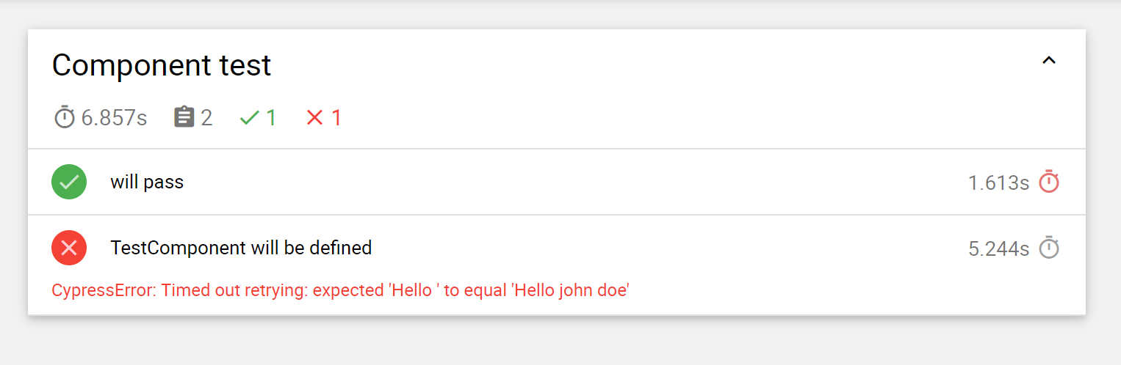Click the red failed X count icon
The image size is (1121, 365).
pos(314,117)
